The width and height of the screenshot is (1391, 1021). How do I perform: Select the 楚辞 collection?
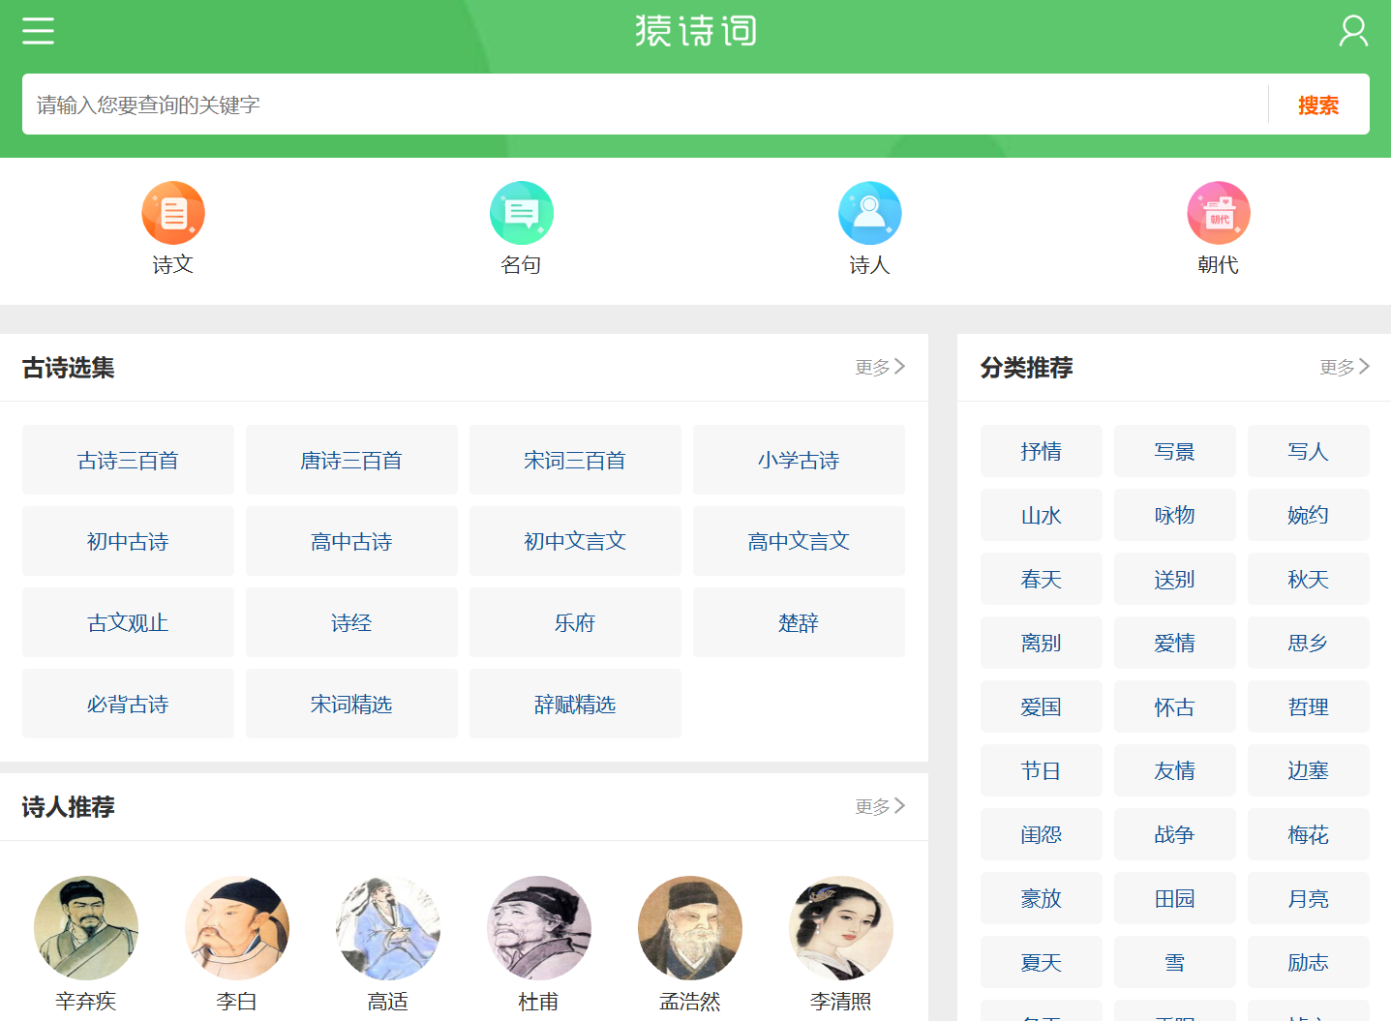(x=799, y=622)
